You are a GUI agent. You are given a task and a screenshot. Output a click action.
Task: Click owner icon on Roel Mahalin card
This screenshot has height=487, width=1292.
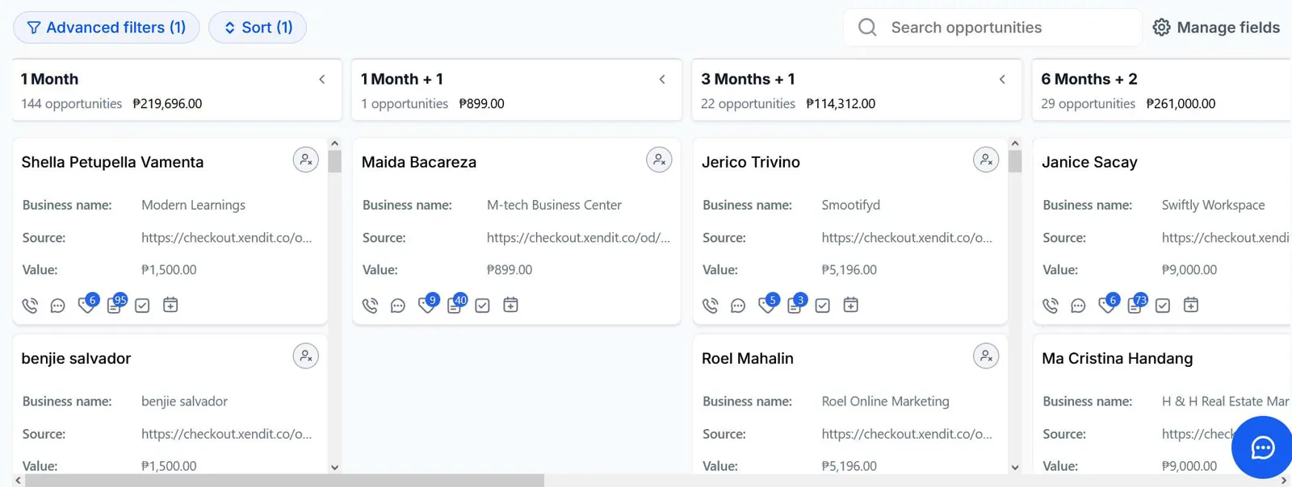(x=986, y=356)
